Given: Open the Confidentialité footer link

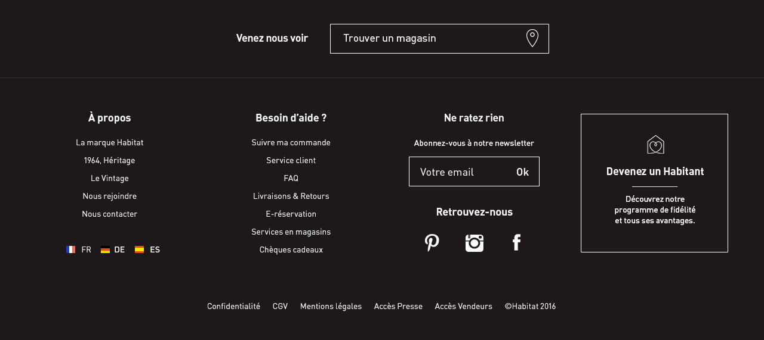Looking at the screenshot, I should [233, 307].
